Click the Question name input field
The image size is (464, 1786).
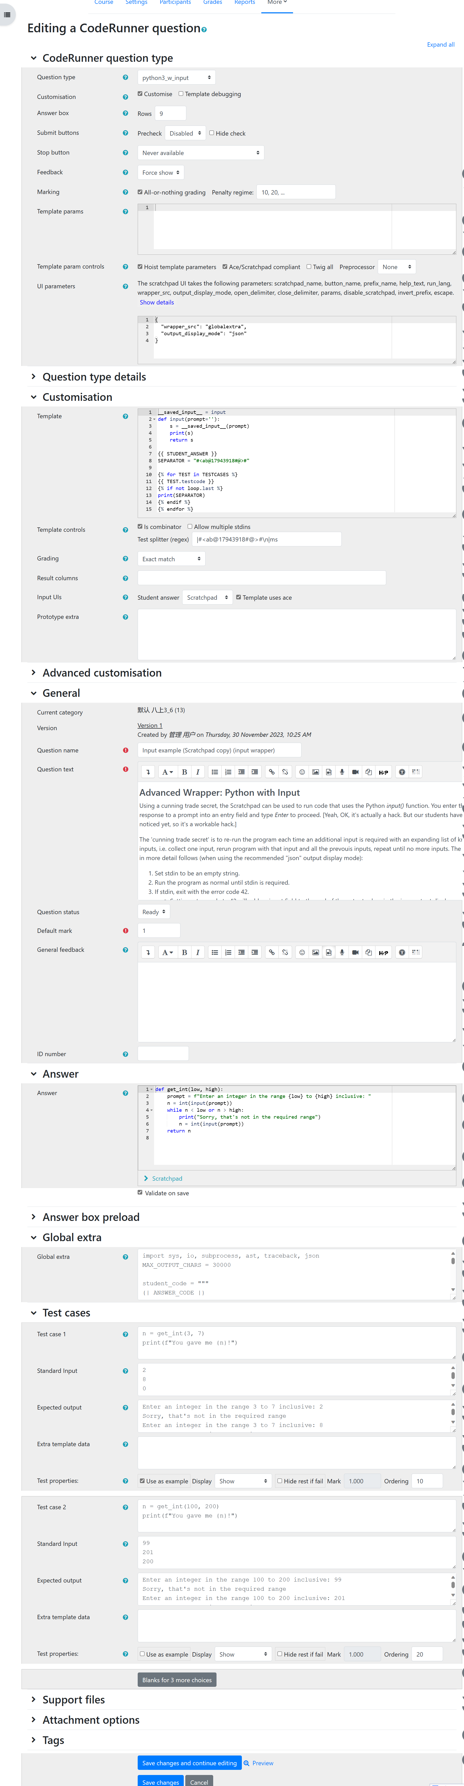click(219, 750)
